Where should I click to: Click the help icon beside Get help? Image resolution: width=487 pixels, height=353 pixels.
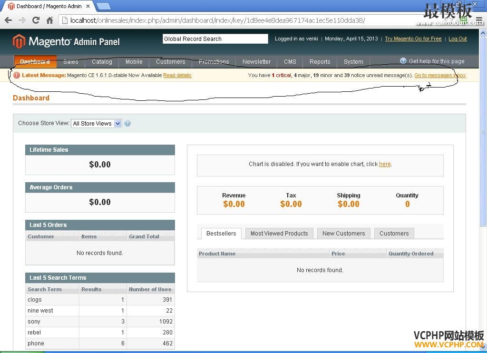403,61
